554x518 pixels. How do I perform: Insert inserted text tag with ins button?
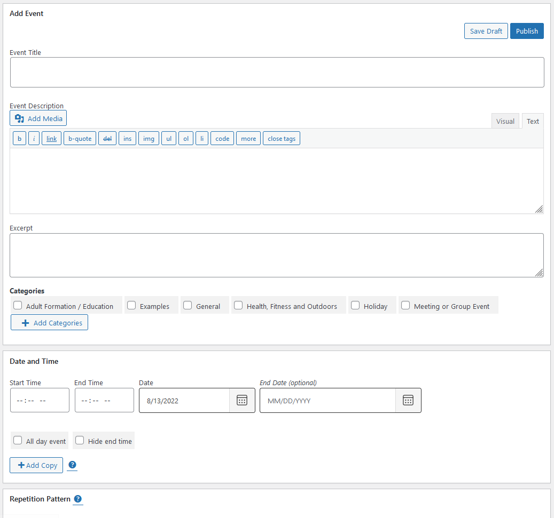(x=128, y=138)
